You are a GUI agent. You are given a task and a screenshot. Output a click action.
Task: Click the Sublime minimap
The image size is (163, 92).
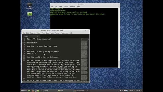pos(84,59)
